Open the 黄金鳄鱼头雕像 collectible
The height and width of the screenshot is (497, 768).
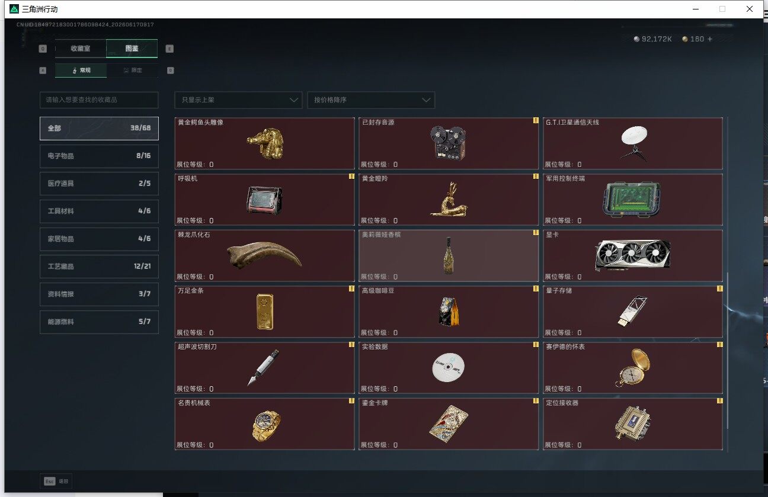[x=265, y=143]
